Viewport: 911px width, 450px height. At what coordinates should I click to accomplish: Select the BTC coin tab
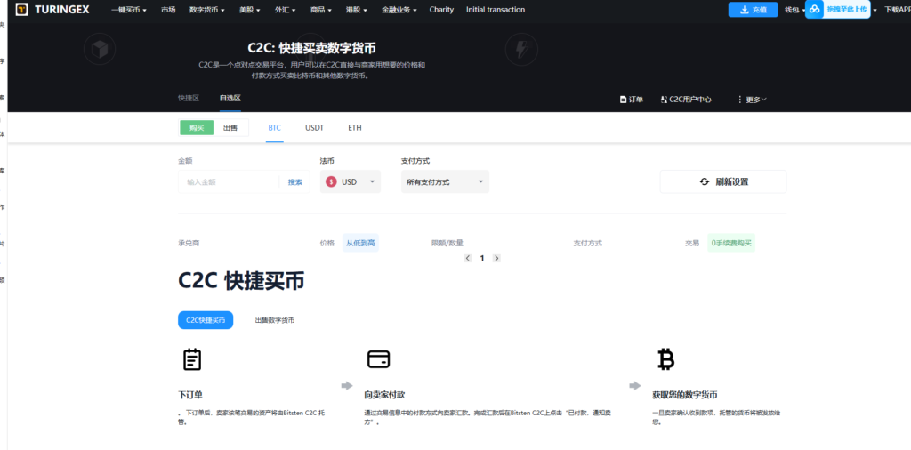tap(275, 128)
